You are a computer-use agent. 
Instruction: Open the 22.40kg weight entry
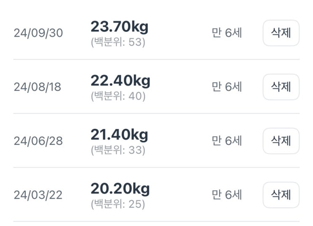(x=120, y=81)
